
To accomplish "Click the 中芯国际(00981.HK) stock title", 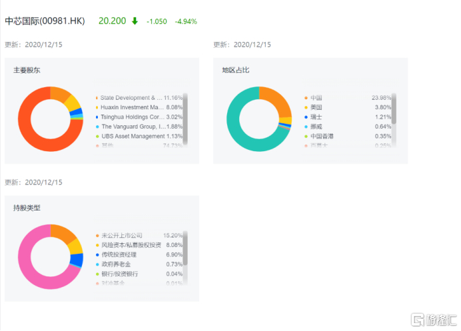I will tap(45, 21).
